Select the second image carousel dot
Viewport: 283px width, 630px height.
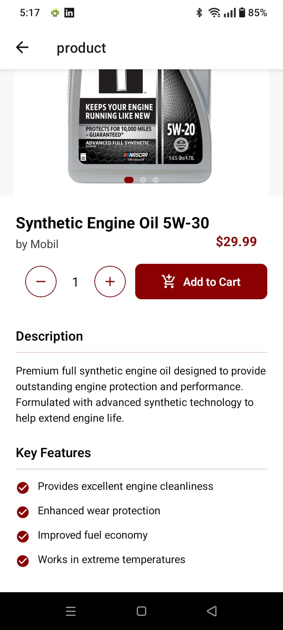tap(143, 180)
